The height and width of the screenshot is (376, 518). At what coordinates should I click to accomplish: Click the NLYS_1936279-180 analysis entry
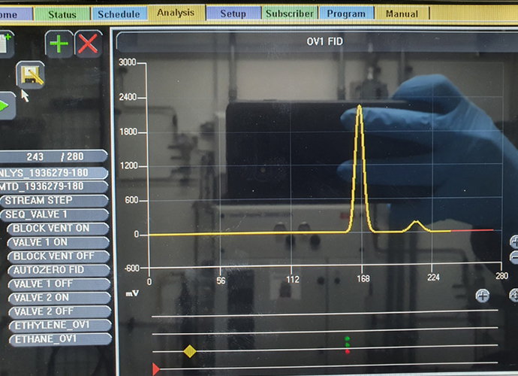54,173
